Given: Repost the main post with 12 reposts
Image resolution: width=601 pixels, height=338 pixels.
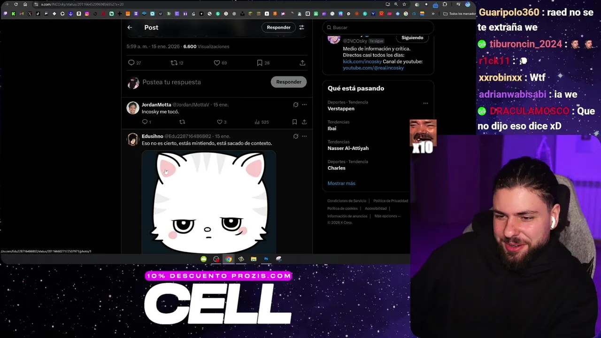Looking at the screenshot, I should 174,62.
